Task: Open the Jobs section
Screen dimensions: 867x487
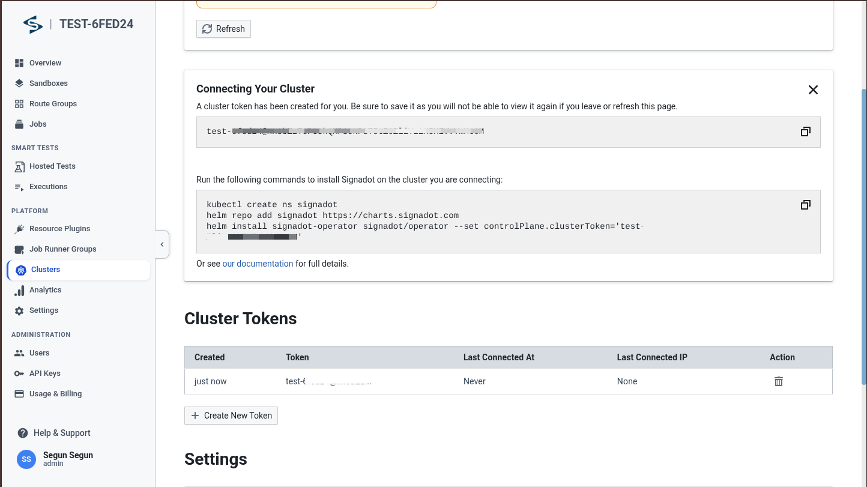Action: [x=38, y=124]
